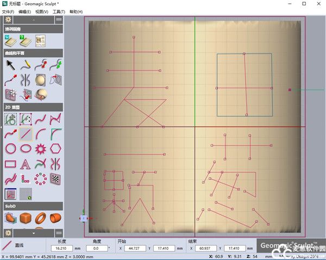Edit the angle field showing 0.0

click(x=97, y=248)
